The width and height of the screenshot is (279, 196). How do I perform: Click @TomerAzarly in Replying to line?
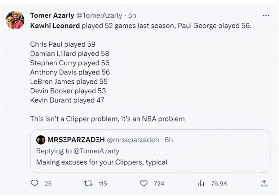click(x=96, y=151)
